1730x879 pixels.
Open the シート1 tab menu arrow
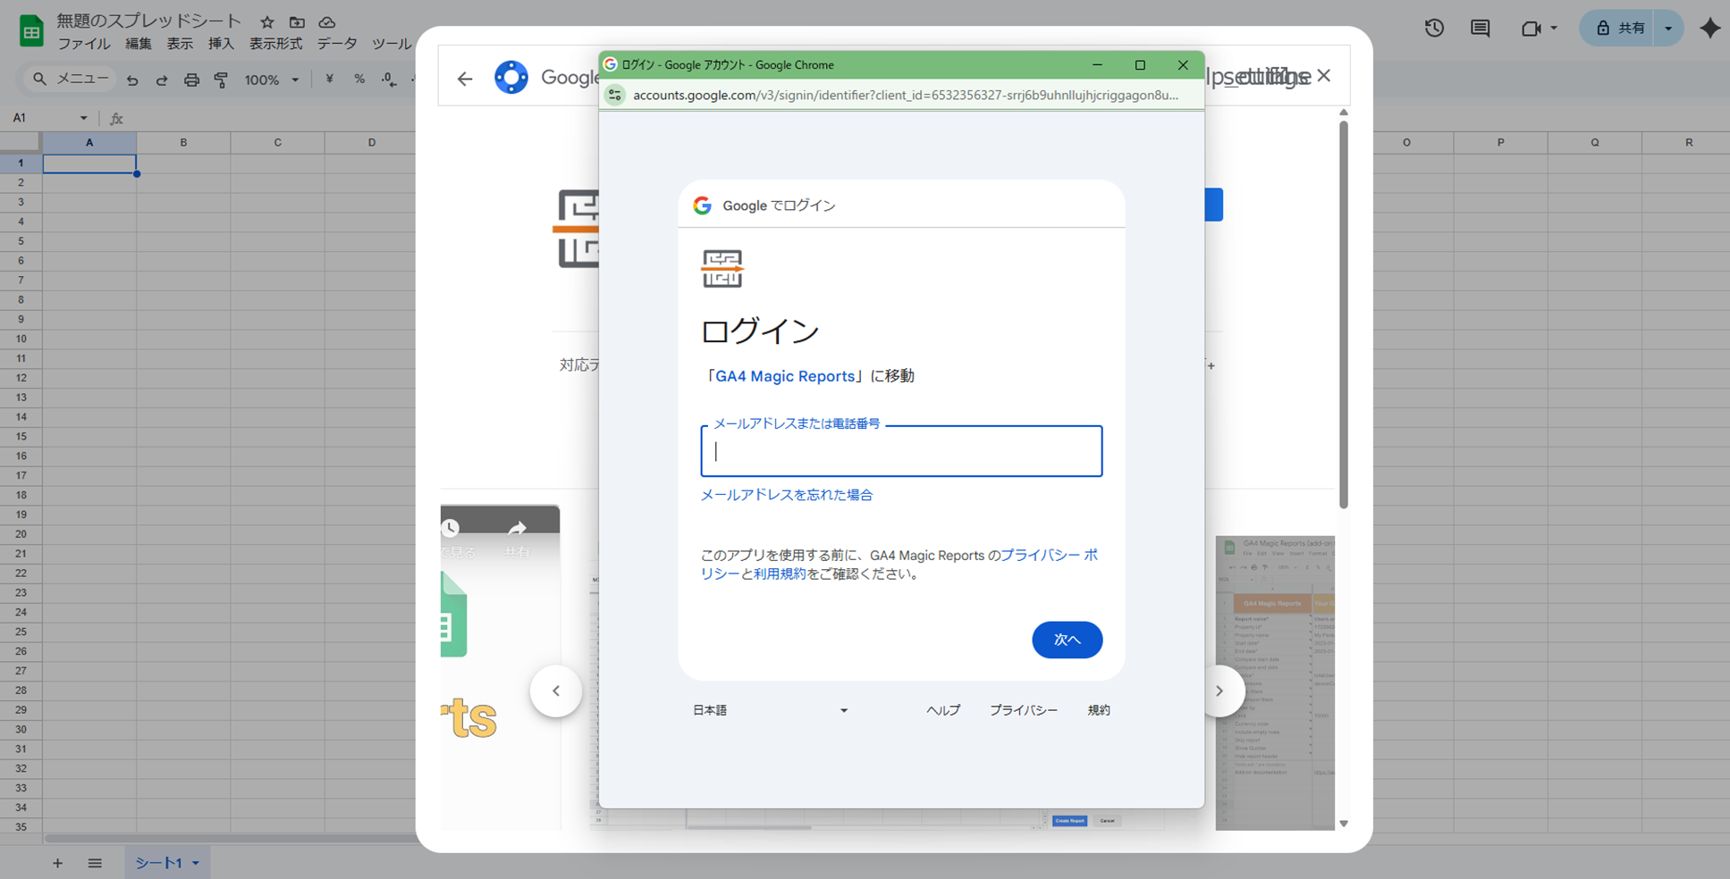196,863
